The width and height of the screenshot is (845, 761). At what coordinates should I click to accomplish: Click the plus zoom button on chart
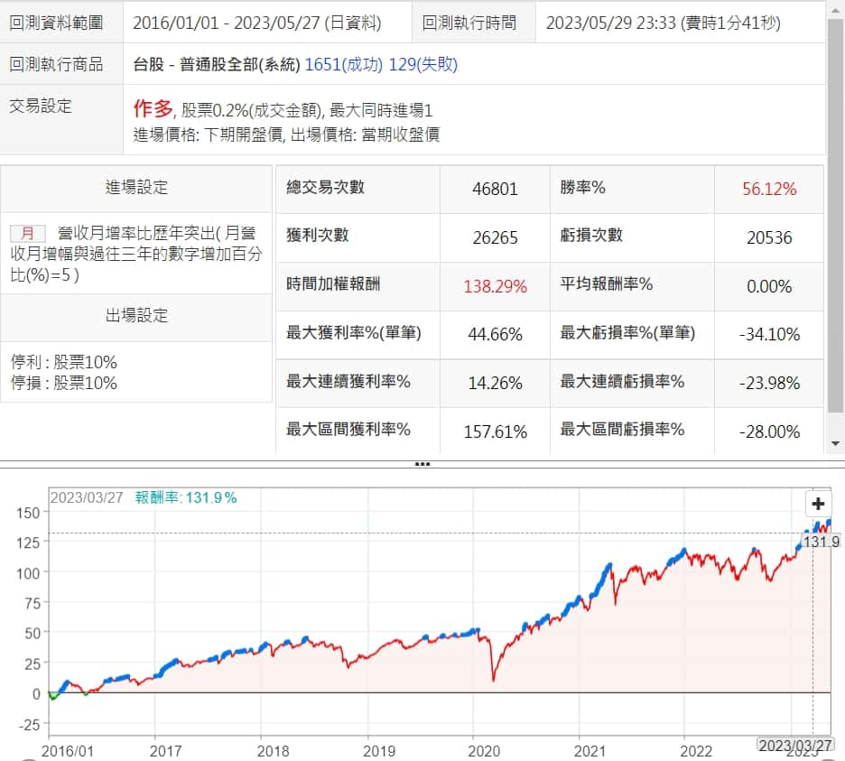[x=818, y=504]
